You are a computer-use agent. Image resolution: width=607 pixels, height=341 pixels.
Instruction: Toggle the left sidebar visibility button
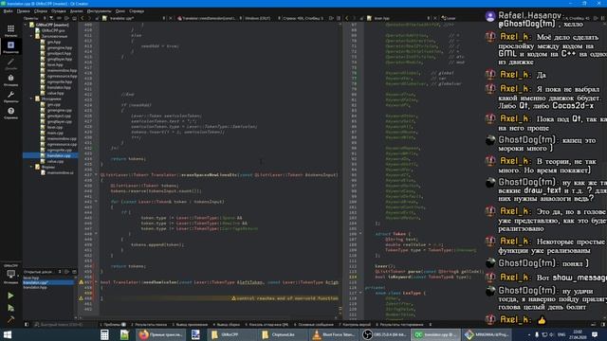point(27,324)
